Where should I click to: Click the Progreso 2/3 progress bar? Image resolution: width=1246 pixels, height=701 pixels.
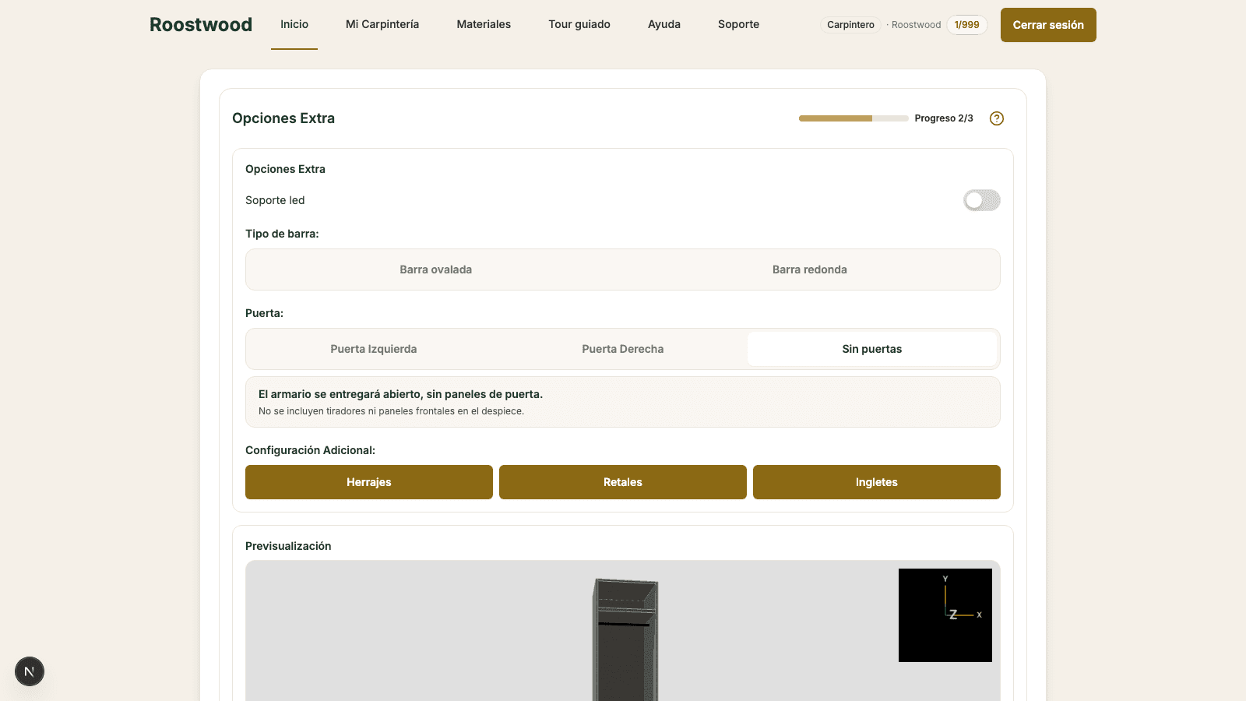tap(854, 118)
